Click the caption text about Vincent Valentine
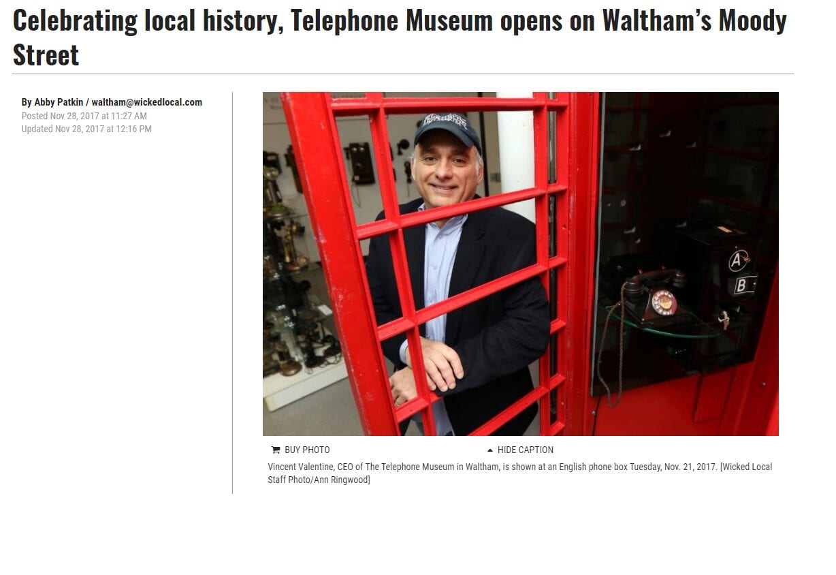Screen dimensions: 836x575 pyautogui.click(x=520, y=473)
